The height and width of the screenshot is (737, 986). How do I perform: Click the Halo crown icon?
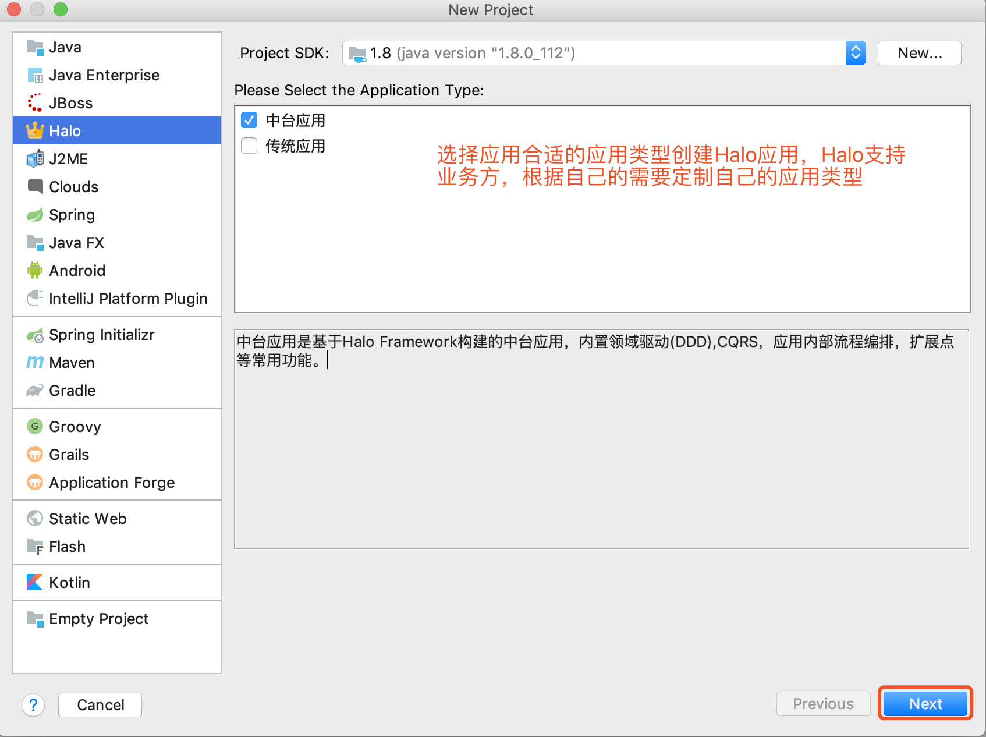point(35,131)
